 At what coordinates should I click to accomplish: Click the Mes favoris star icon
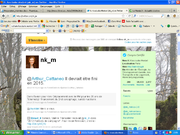click(120, 26)
